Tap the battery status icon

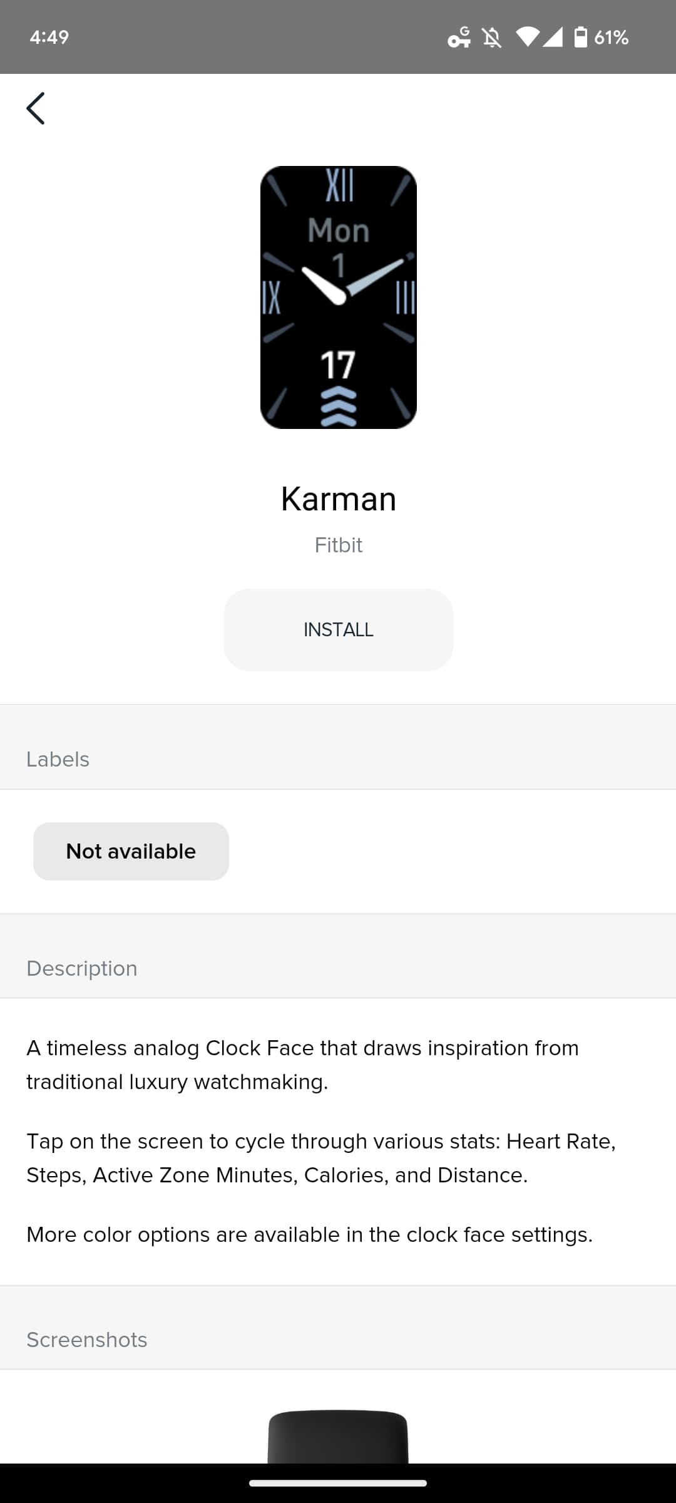tap(580, 38)
